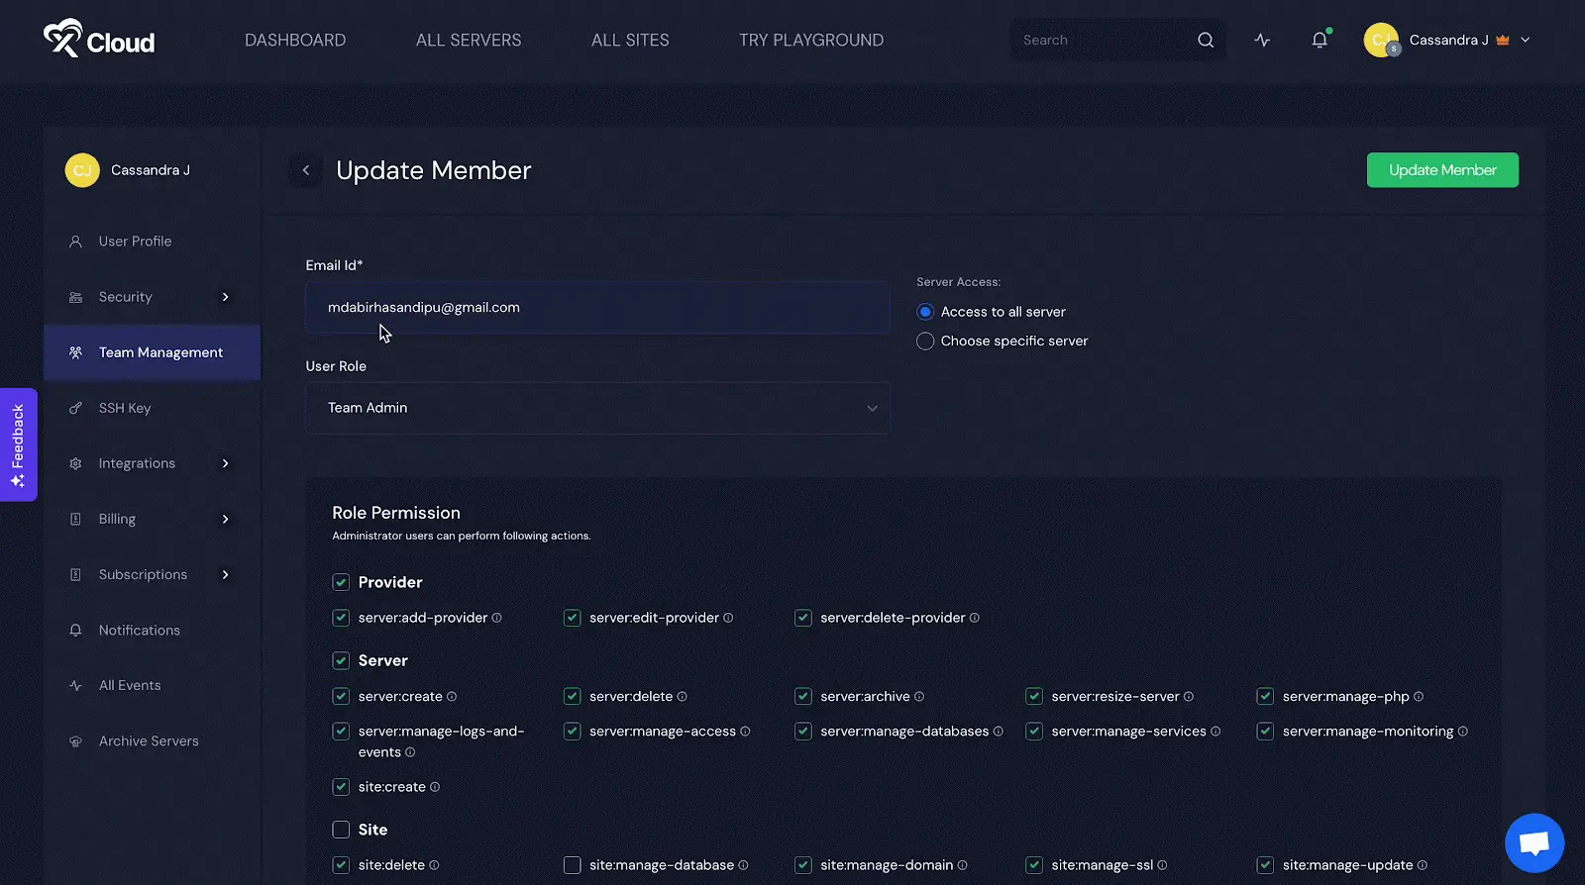Open the live chat bubble icon
Image resolution: width=1585 pixels, height=885 pixels.
click(1534, 842)
